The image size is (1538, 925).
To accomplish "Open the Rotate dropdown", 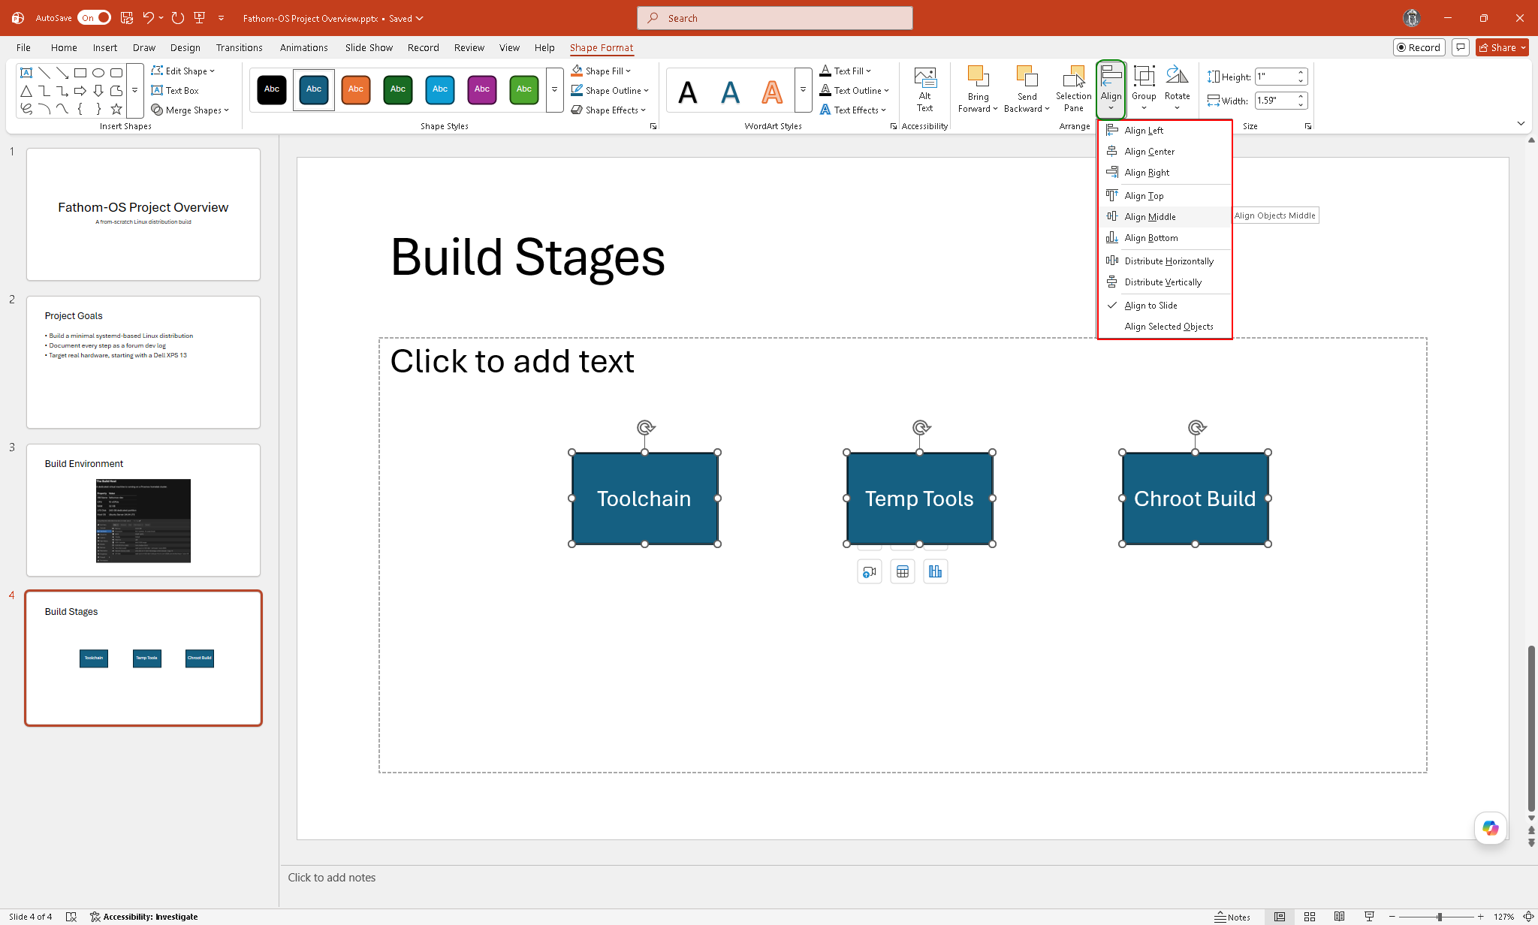I will (x=1178, y=88).
